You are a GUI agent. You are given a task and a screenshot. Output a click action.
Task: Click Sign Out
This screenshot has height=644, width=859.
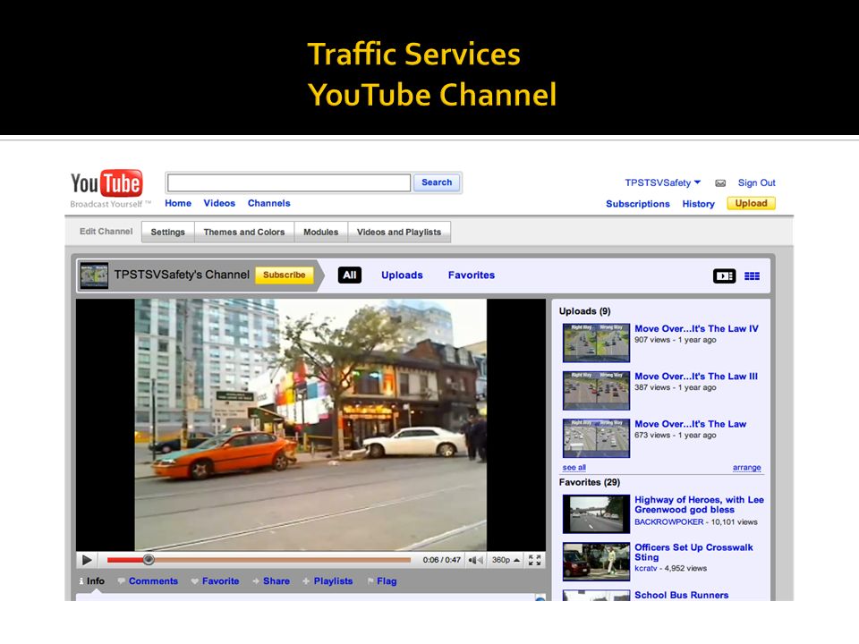(x=757, y=182)
